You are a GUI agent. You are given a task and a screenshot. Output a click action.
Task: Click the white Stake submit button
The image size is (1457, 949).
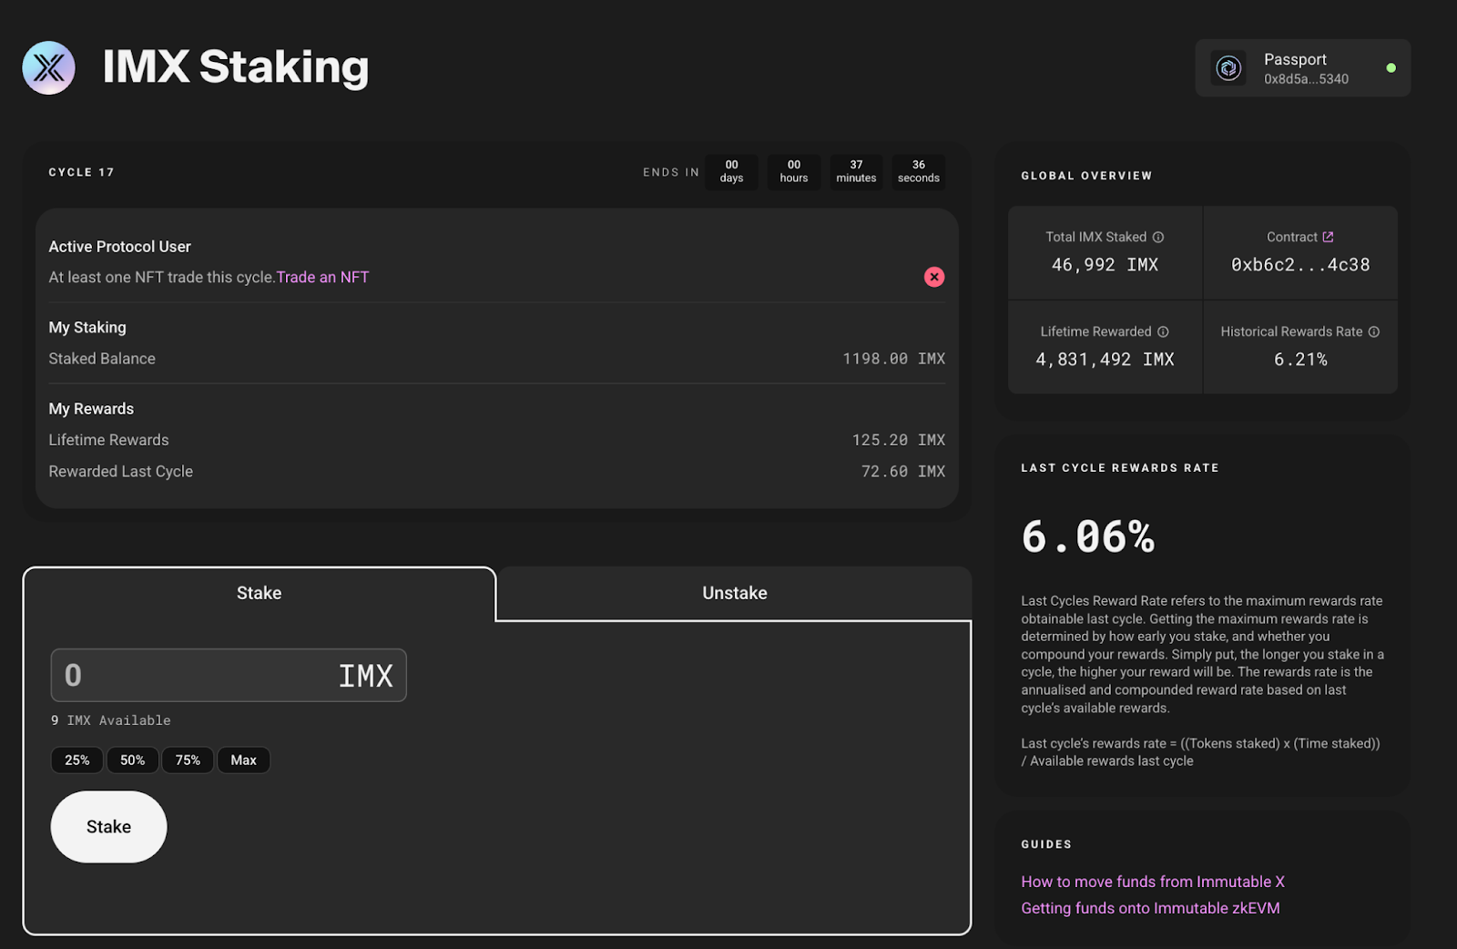pyautogui.click(x=108, y=827)
